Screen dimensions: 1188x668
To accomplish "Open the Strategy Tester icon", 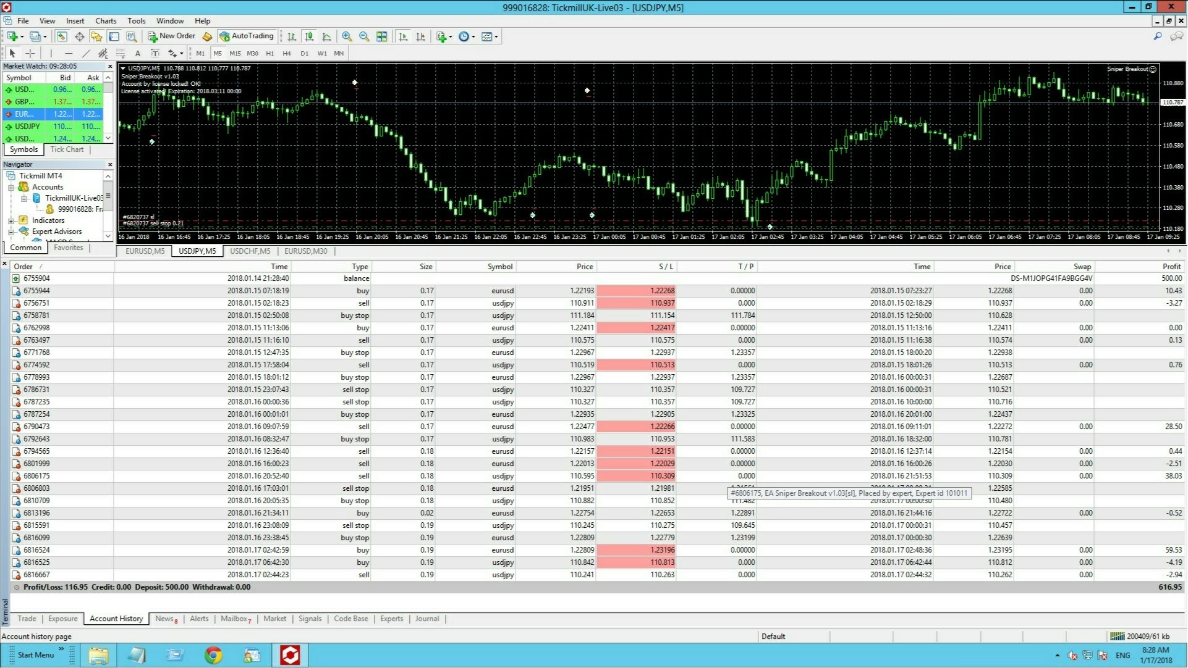I will (132, 36).
